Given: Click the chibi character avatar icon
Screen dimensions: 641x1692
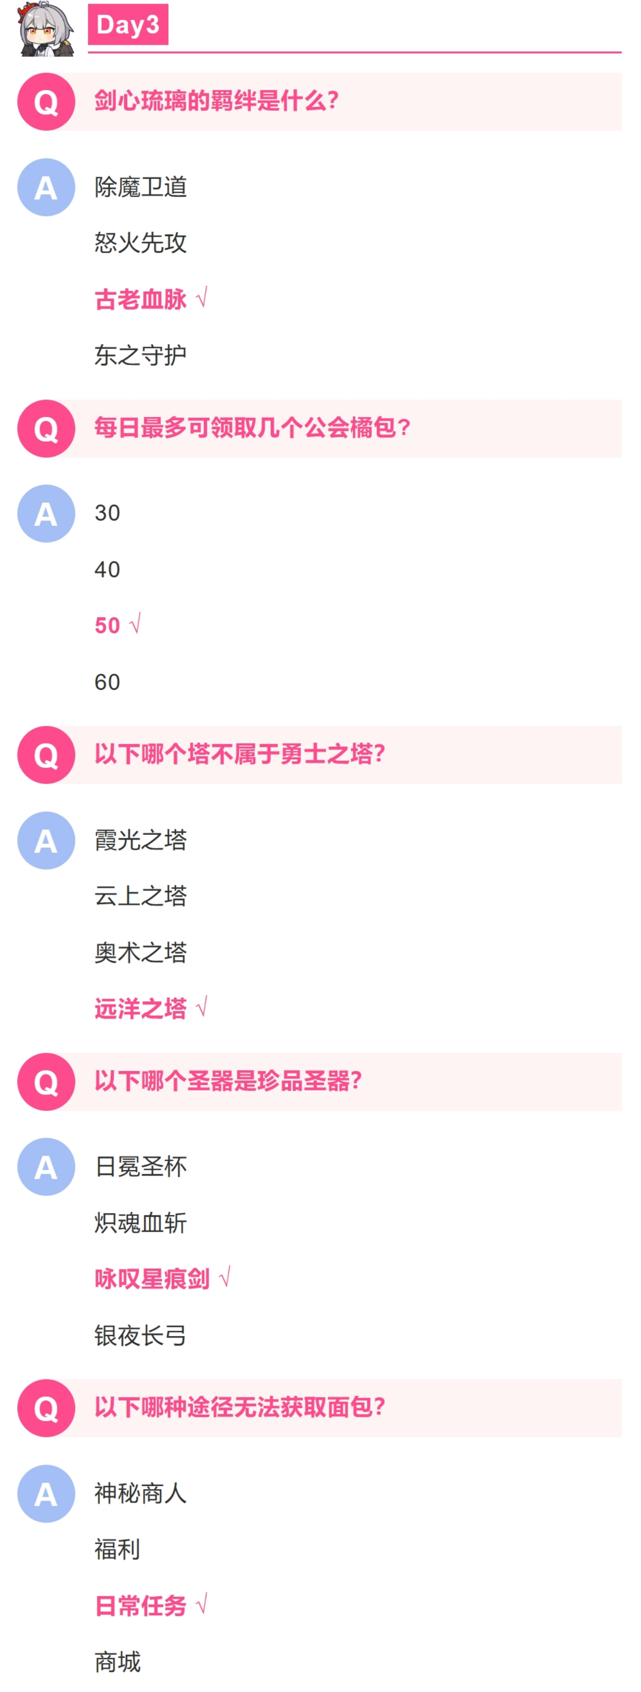Looking at the screenshot, I should tap(46, 29).
